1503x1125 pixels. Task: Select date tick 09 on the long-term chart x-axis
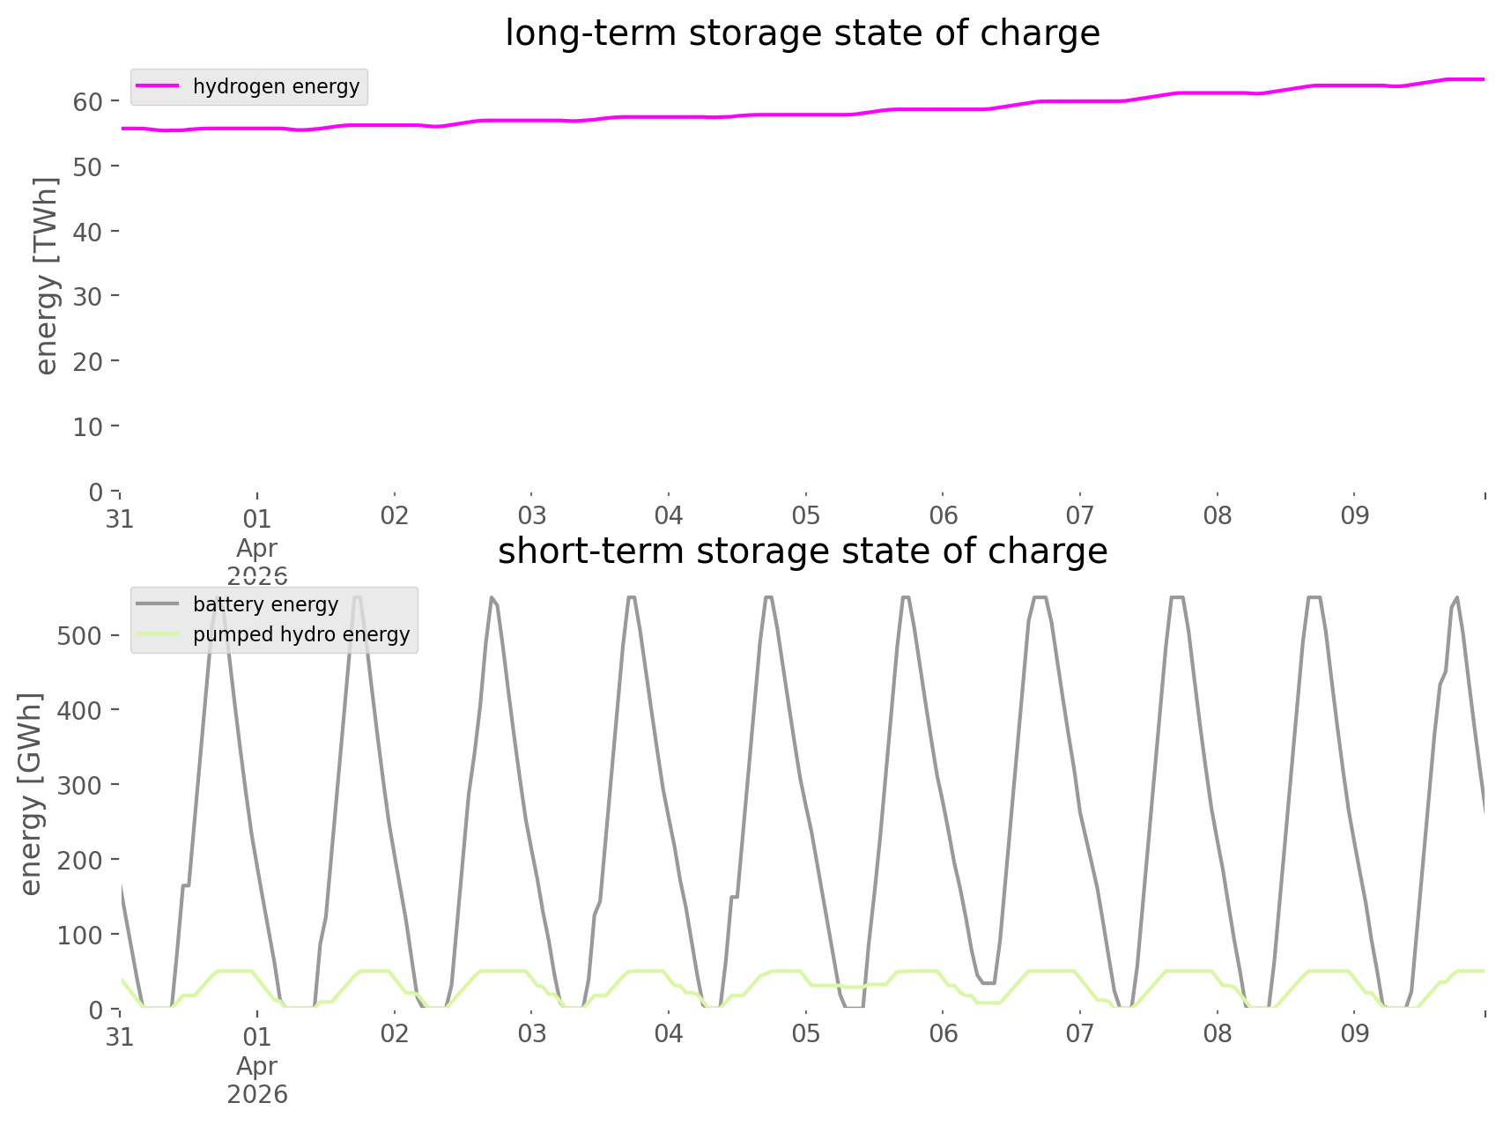click(1354, 516)
